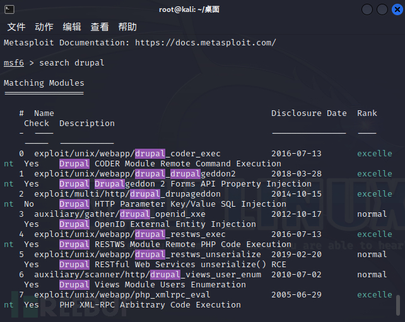Click the 'Disclosure Date' column header
This screenshot has height=322, width=405.
309,113
